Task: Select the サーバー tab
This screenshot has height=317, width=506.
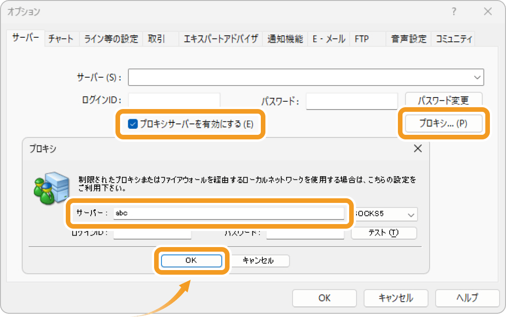Action: coord(25,38)
